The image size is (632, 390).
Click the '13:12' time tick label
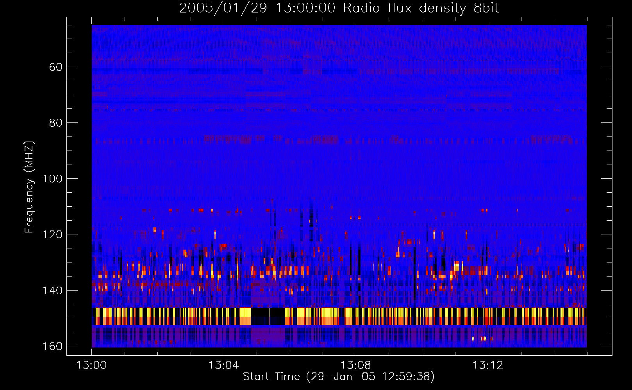pos(488,365)
